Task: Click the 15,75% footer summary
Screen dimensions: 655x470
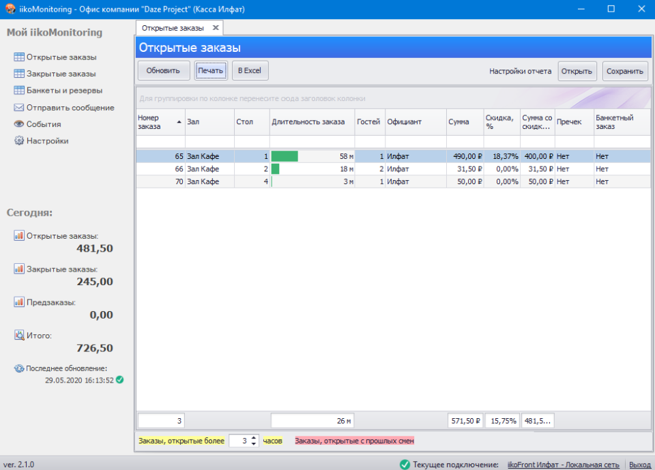Action: click(x=503, y=421)
